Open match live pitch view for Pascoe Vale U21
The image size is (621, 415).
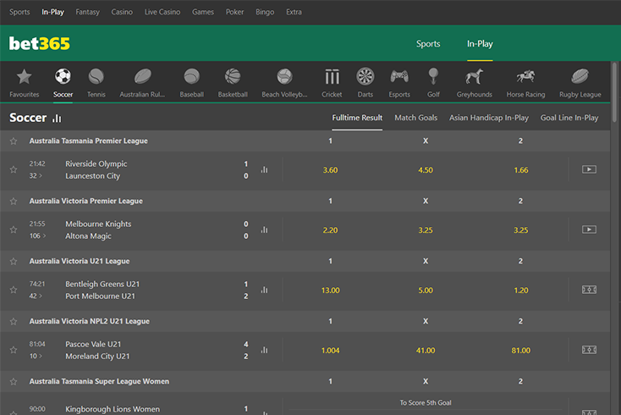click(x=589, y=350)
